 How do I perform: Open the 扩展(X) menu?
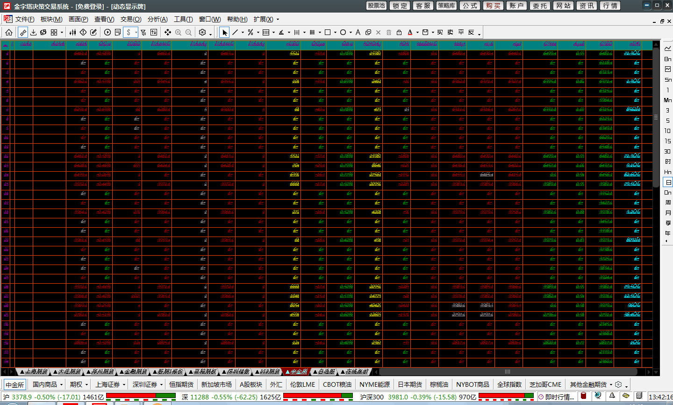(264, 19)
